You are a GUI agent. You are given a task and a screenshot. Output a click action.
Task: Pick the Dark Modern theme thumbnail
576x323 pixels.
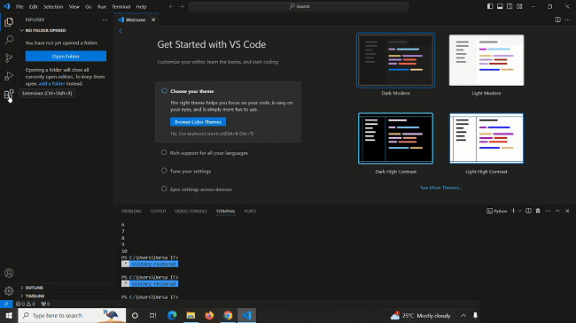pyautogui.click(x=395, y=60)
